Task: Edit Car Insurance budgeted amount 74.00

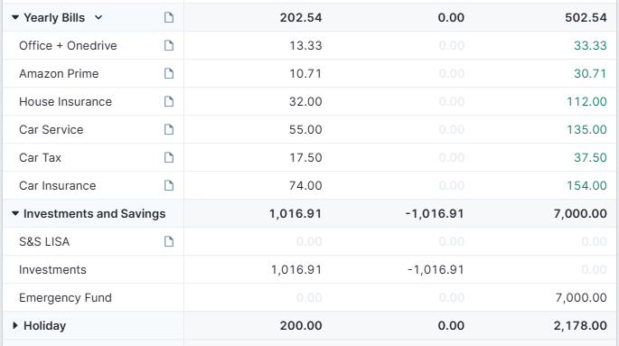Action: [305, 185]
